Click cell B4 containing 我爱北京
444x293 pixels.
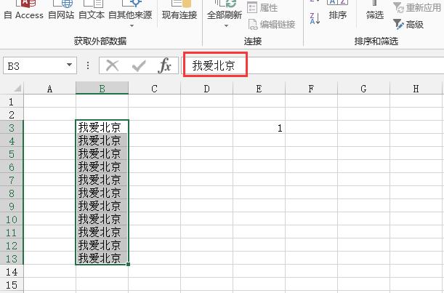[102, 140]
